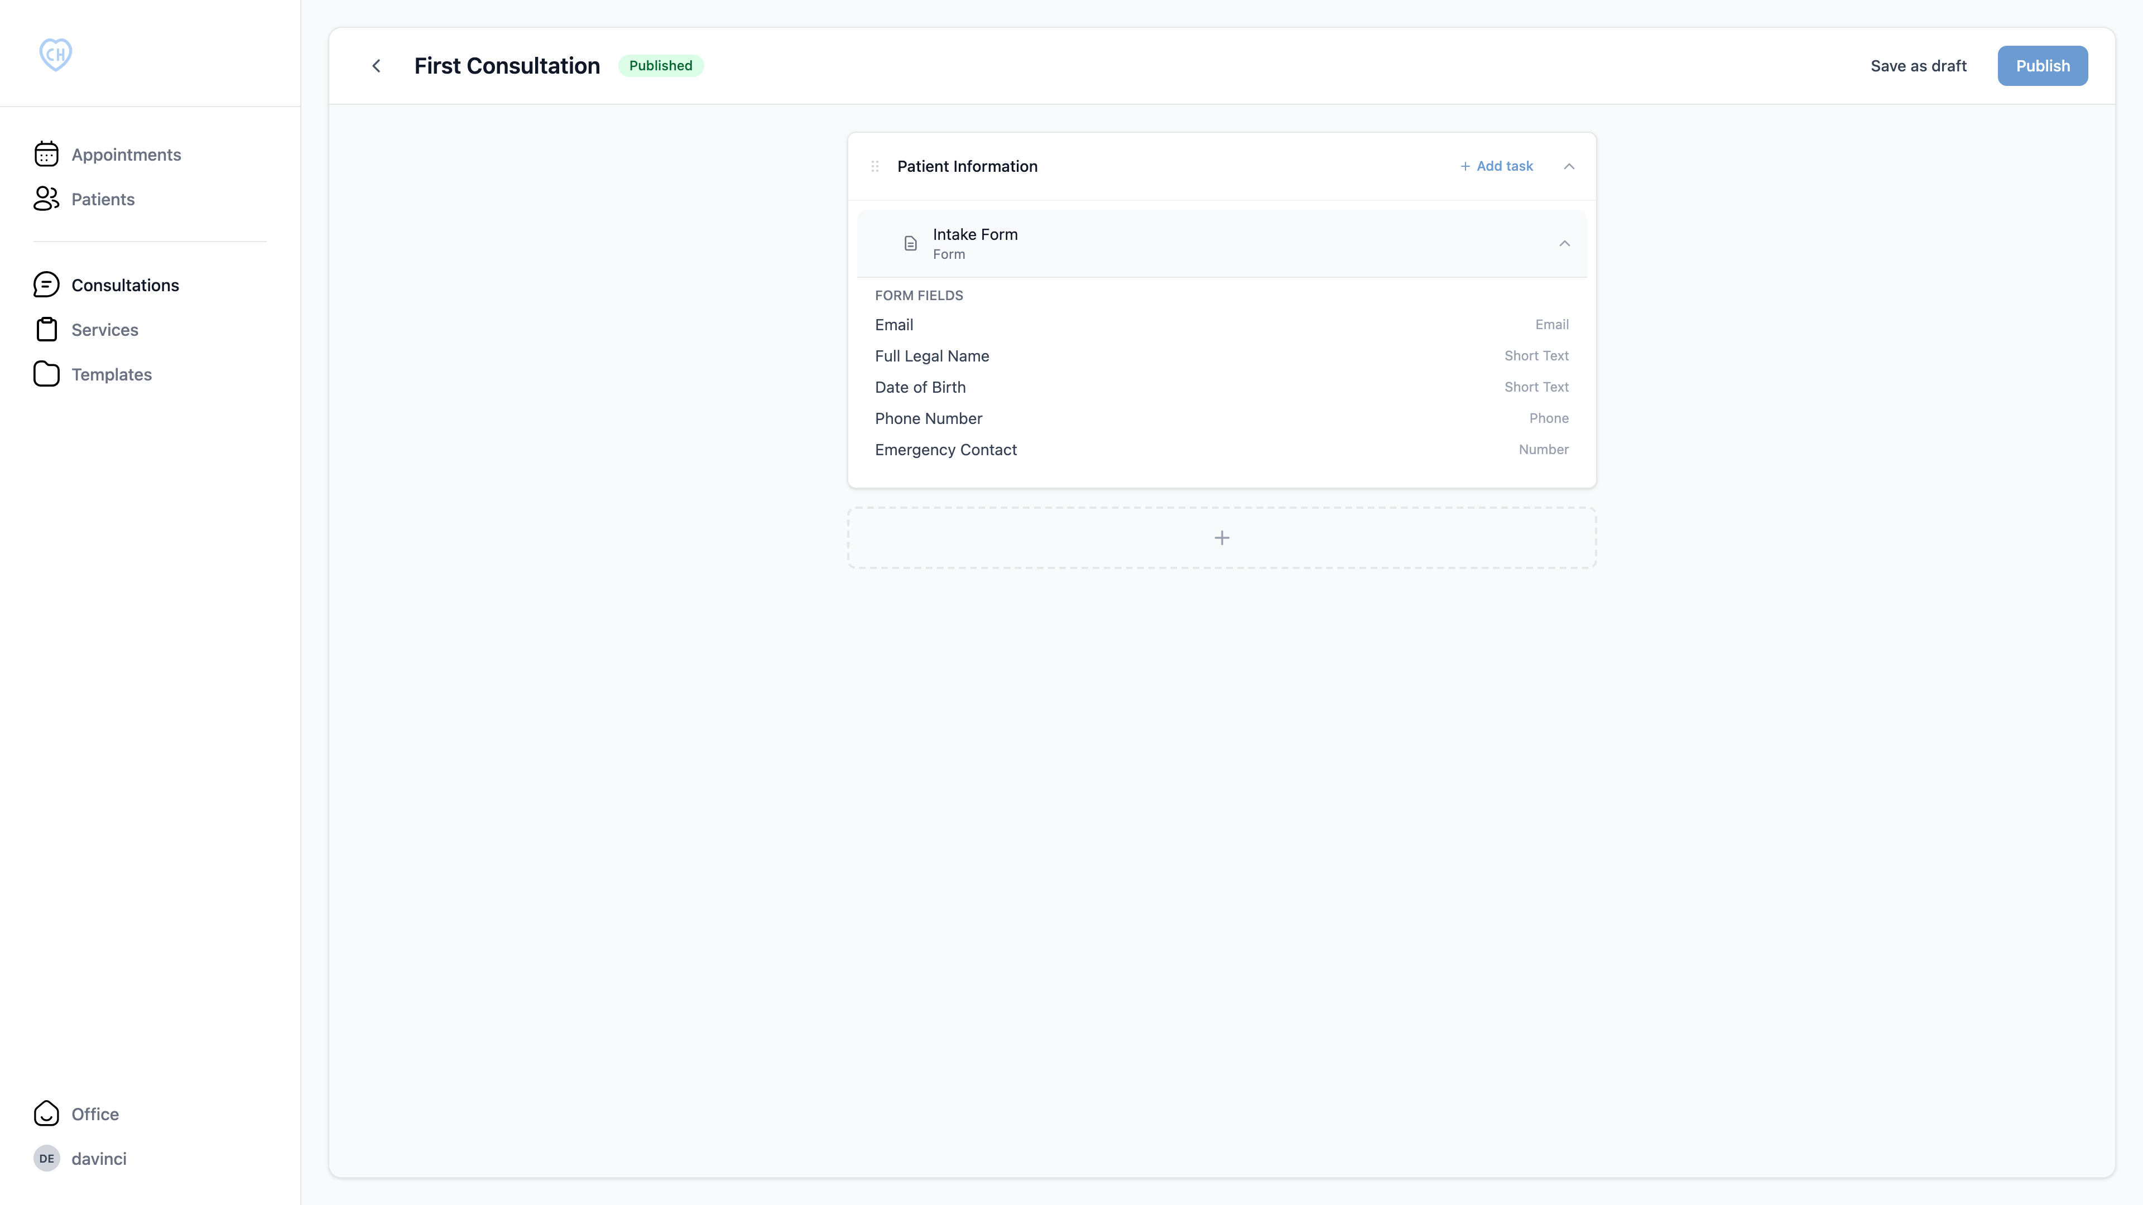2143x1205 pixels.
Task: Click the Appointments calendar icon
Action: click(x=46, y=154)
